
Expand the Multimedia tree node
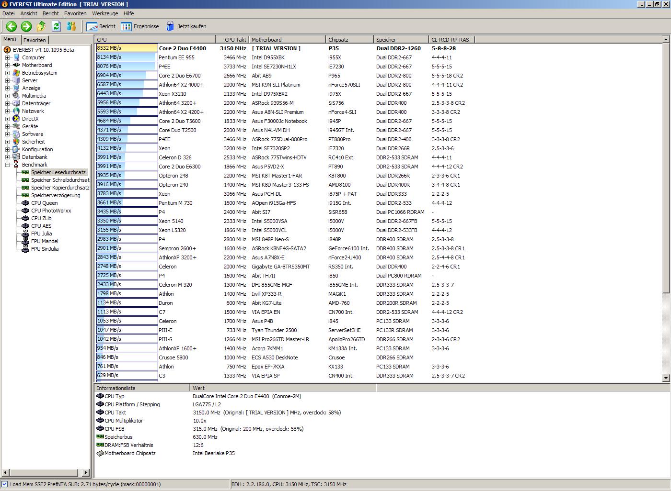[x=7, y=96]
